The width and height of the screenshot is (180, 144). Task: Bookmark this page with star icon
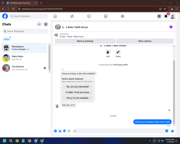pos(165,9)
